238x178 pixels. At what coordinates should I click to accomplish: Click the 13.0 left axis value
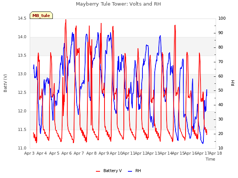[x=22, y=74]
